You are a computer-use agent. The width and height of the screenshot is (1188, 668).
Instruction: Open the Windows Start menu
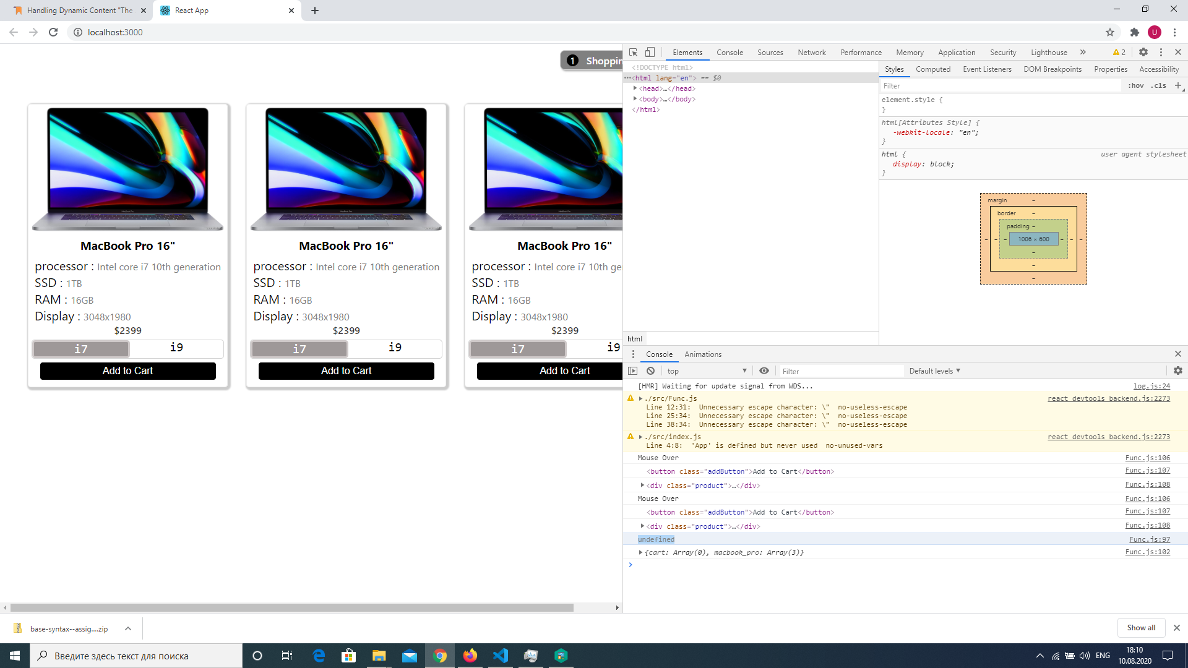click(x=15, y=656)
